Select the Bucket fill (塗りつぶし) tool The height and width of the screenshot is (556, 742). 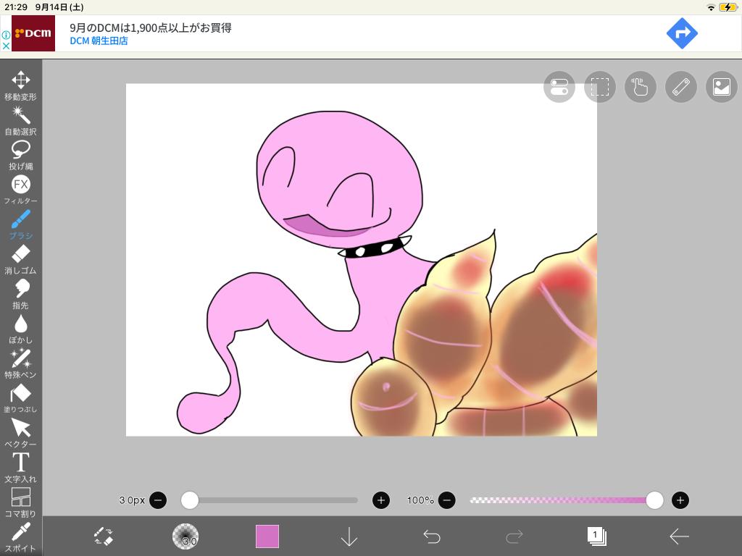tap(20, 393)
